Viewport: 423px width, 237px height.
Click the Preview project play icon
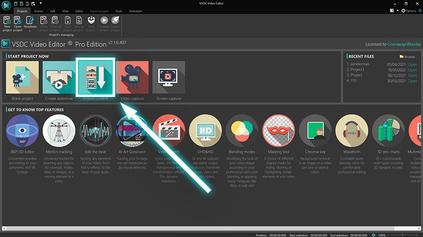pyautogui.click(x=104, y=20)
